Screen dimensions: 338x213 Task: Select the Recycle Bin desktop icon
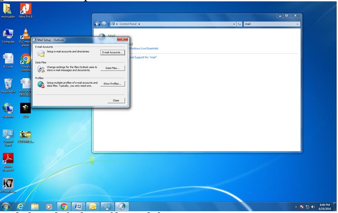[8, 86]
